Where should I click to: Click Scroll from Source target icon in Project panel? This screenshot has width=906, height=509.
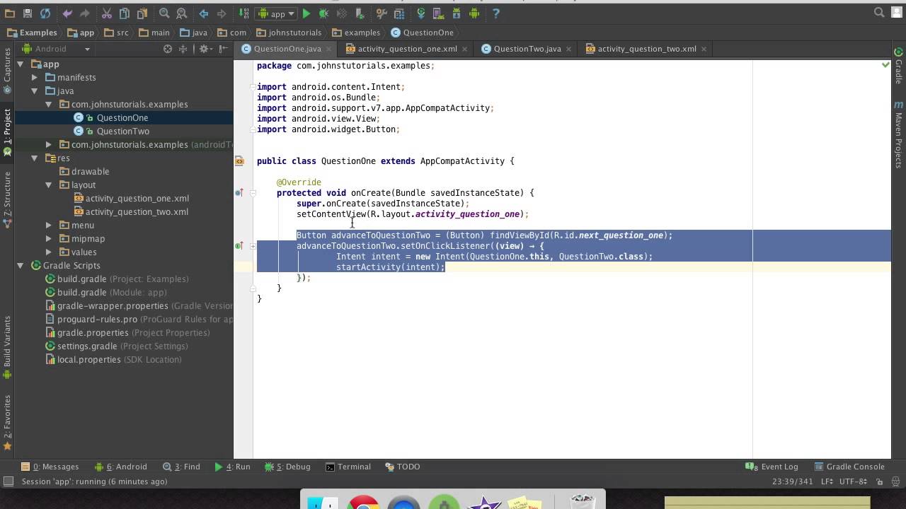click(168, 49)
